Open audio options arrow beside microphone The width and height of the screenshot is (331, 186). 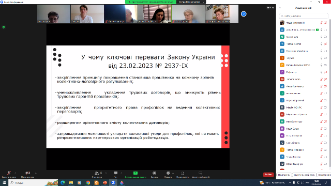pyautogui.click(x=15, y=173)
